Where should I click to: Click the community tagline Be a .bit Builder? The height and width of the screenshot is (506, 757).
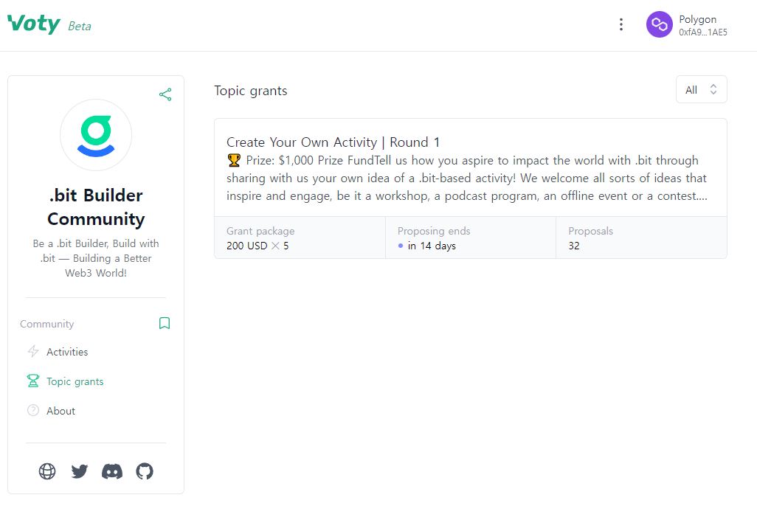(x=96, y=258)
